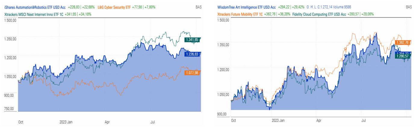This screenshot has width=419, height=131.
Task: Click the blue 1.226,83 price tag
Action: [192, 54]
